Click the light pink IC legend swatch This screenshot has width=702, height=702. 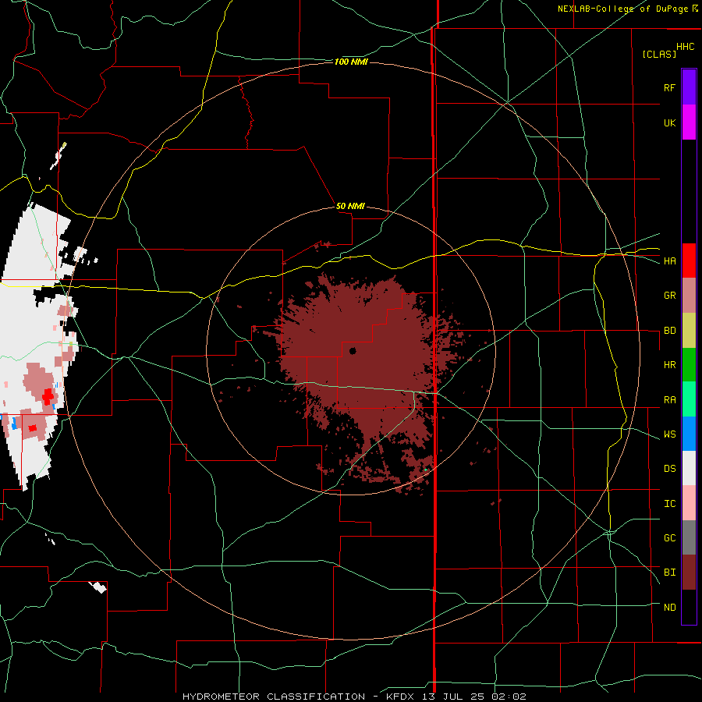tap(689, 503)
